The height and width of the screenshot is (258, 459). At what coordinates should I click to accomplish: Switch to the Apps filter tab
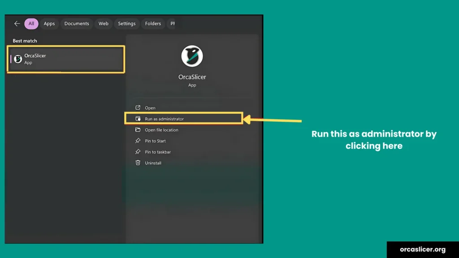tap(49, 24)
